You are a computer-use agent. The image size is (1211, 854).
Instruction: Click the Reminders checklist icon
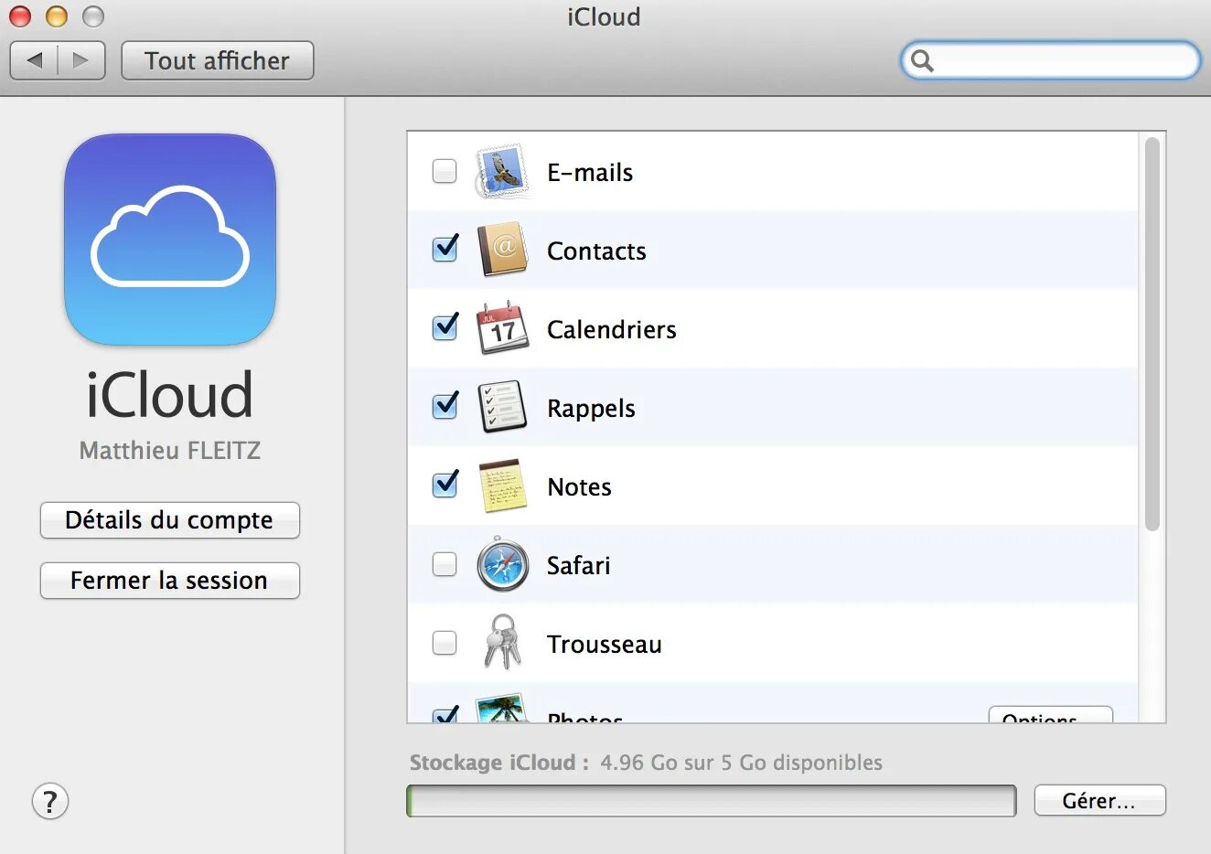click(503, 407)
